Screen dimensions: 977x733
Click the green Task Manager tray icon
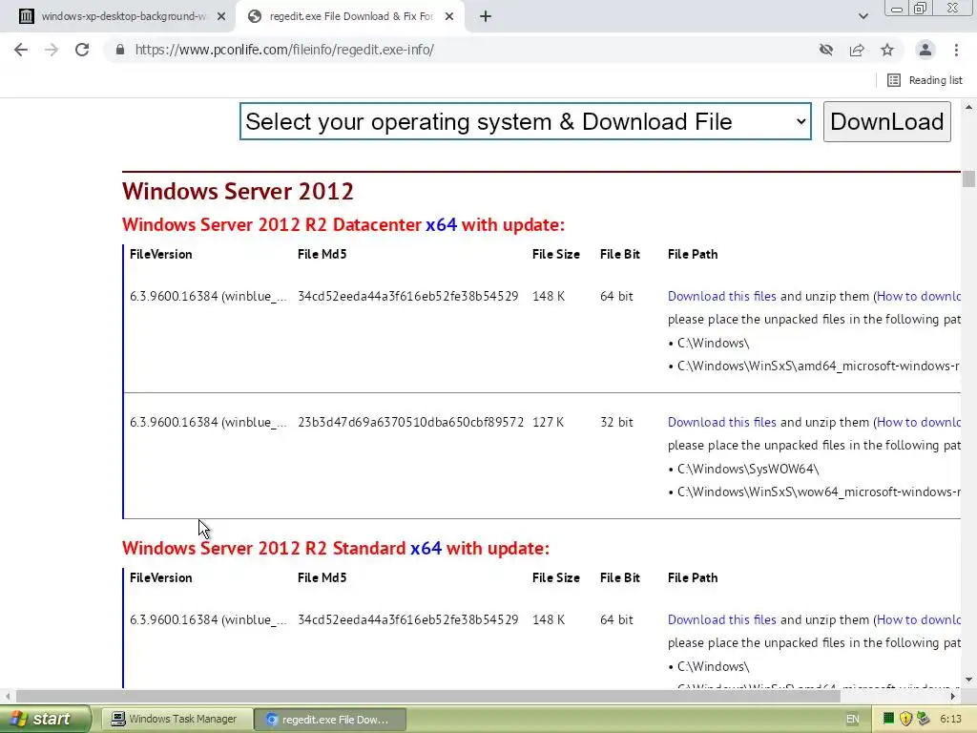888,719
